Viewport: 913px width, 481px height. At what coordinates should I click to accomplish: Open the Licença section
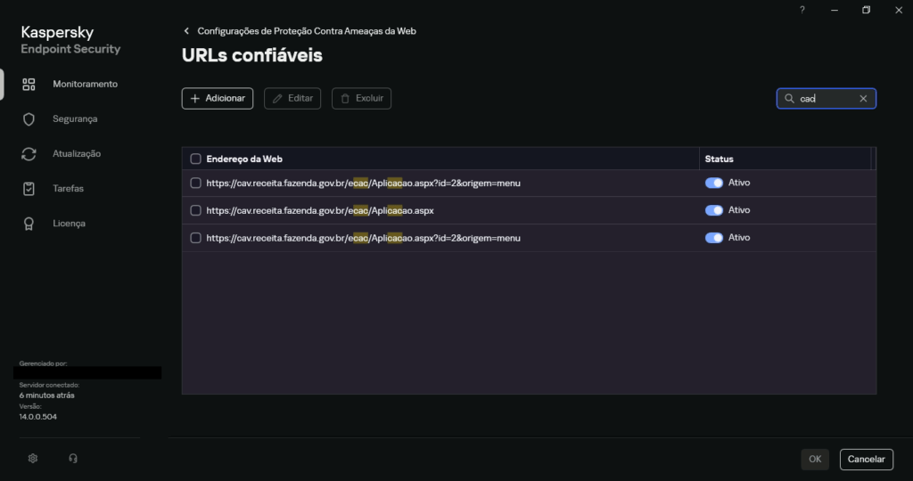coord(69,224)
